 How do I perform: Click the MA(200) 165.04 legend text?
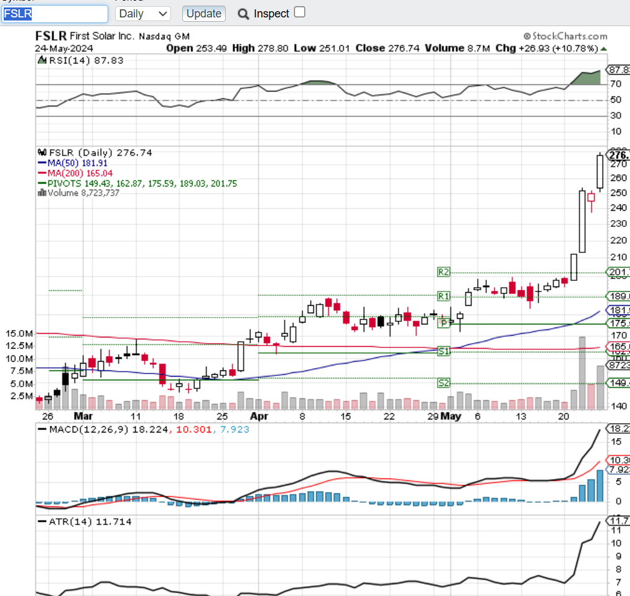click(80, 173)
